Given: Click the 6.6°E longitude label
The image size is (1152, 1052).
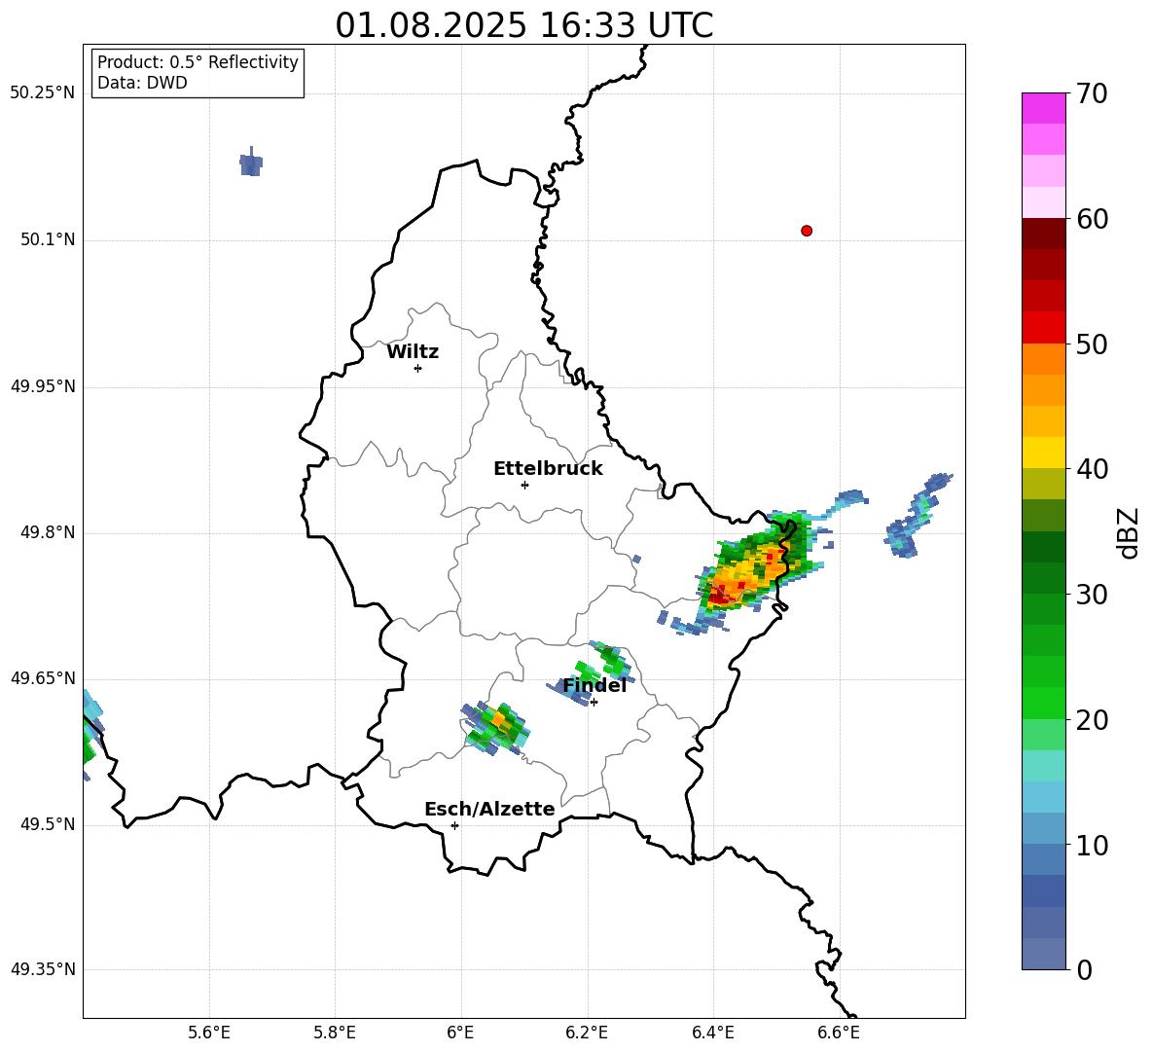Looking at the screenshot, I should [839, 1033].
